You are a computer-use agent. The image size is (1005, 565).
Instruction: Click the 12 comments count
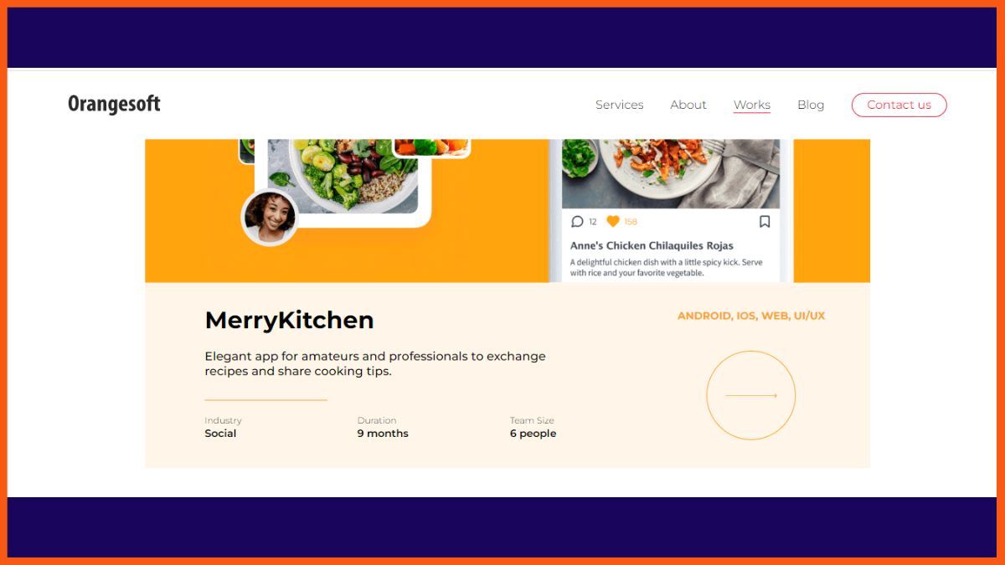pos(593,222)
